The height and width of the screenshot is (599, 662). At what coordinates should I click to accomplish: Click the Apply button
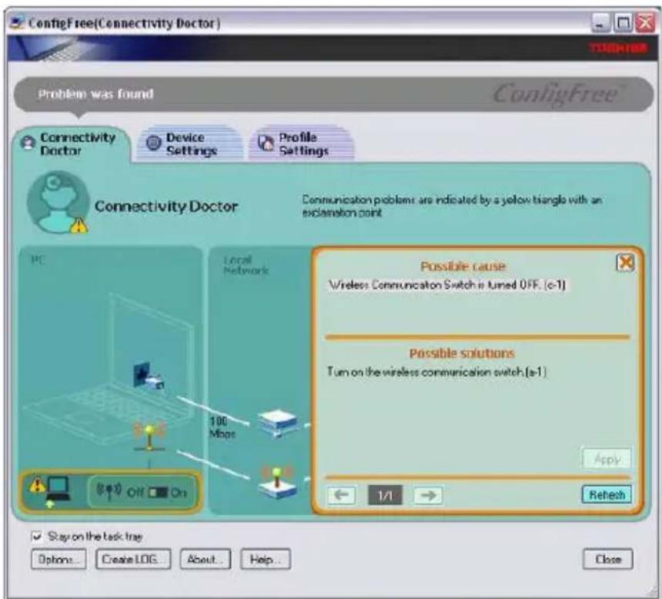tap(607, 459)
